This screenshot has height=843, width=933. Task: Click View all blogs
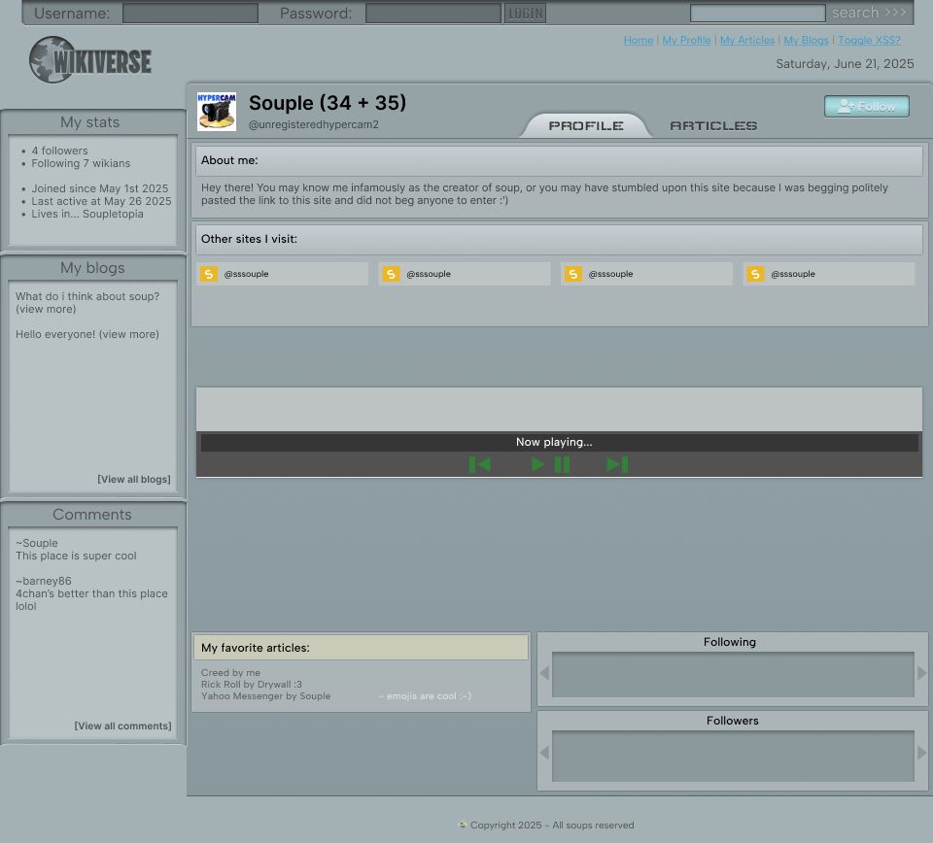[134, 479]
